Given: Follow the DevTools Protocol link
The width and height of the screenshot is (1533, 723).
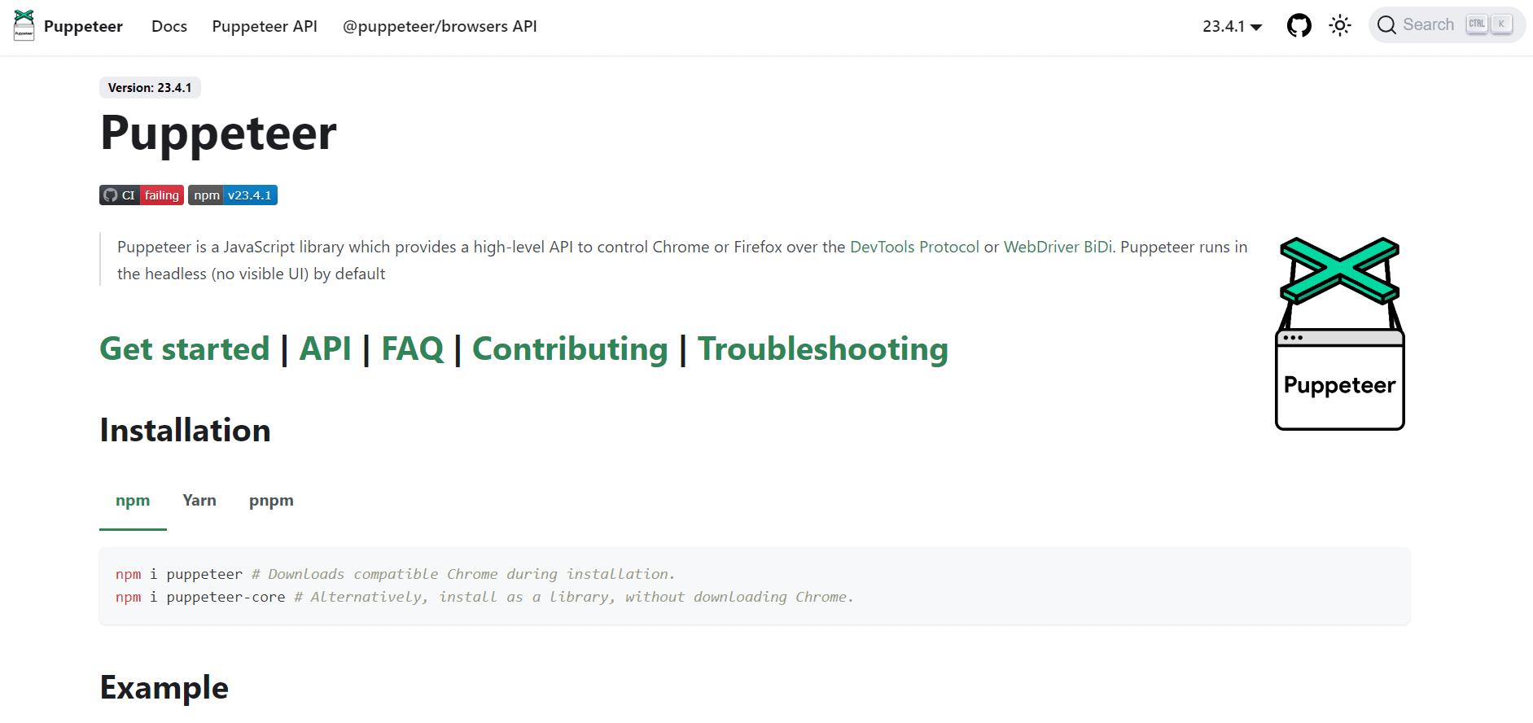Looking at the screenshot, I should pos(914,247).
